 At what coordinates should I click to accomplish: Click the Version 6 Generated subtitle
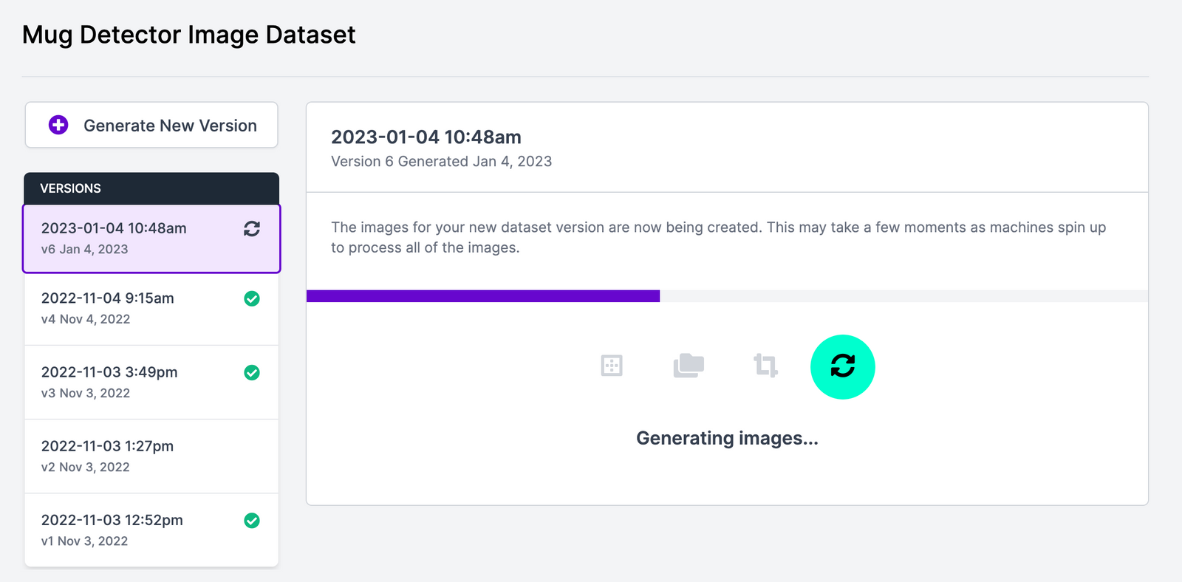tap(441, 162)
